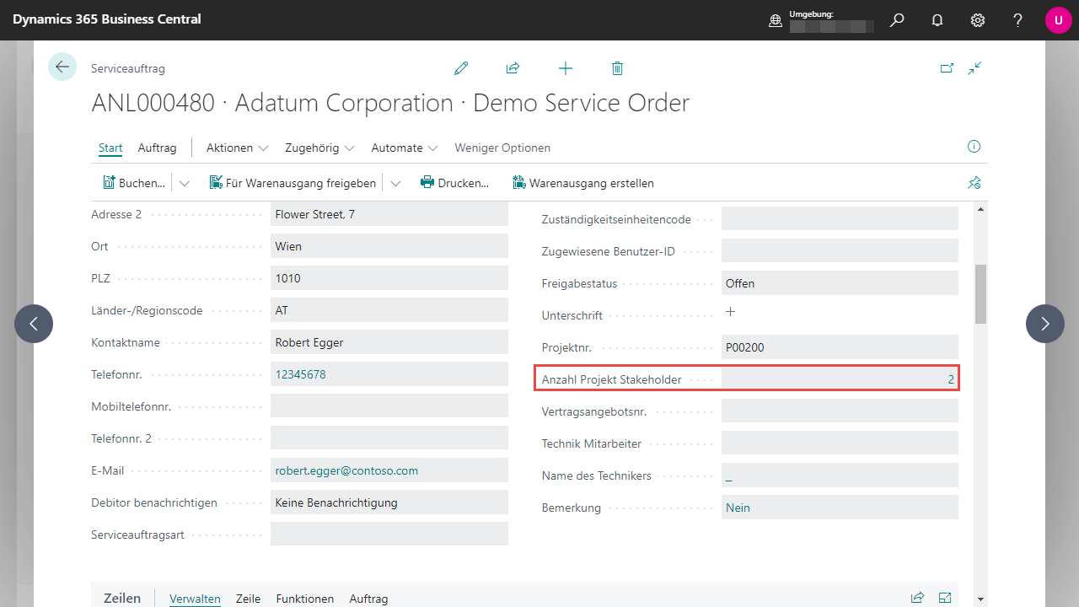
Task: Open page in new window icon
Action: 947,68
